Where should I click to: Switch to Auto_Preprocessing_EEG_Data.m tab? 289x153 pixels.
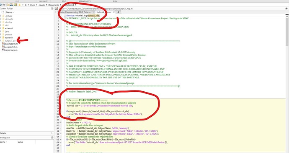75,12
